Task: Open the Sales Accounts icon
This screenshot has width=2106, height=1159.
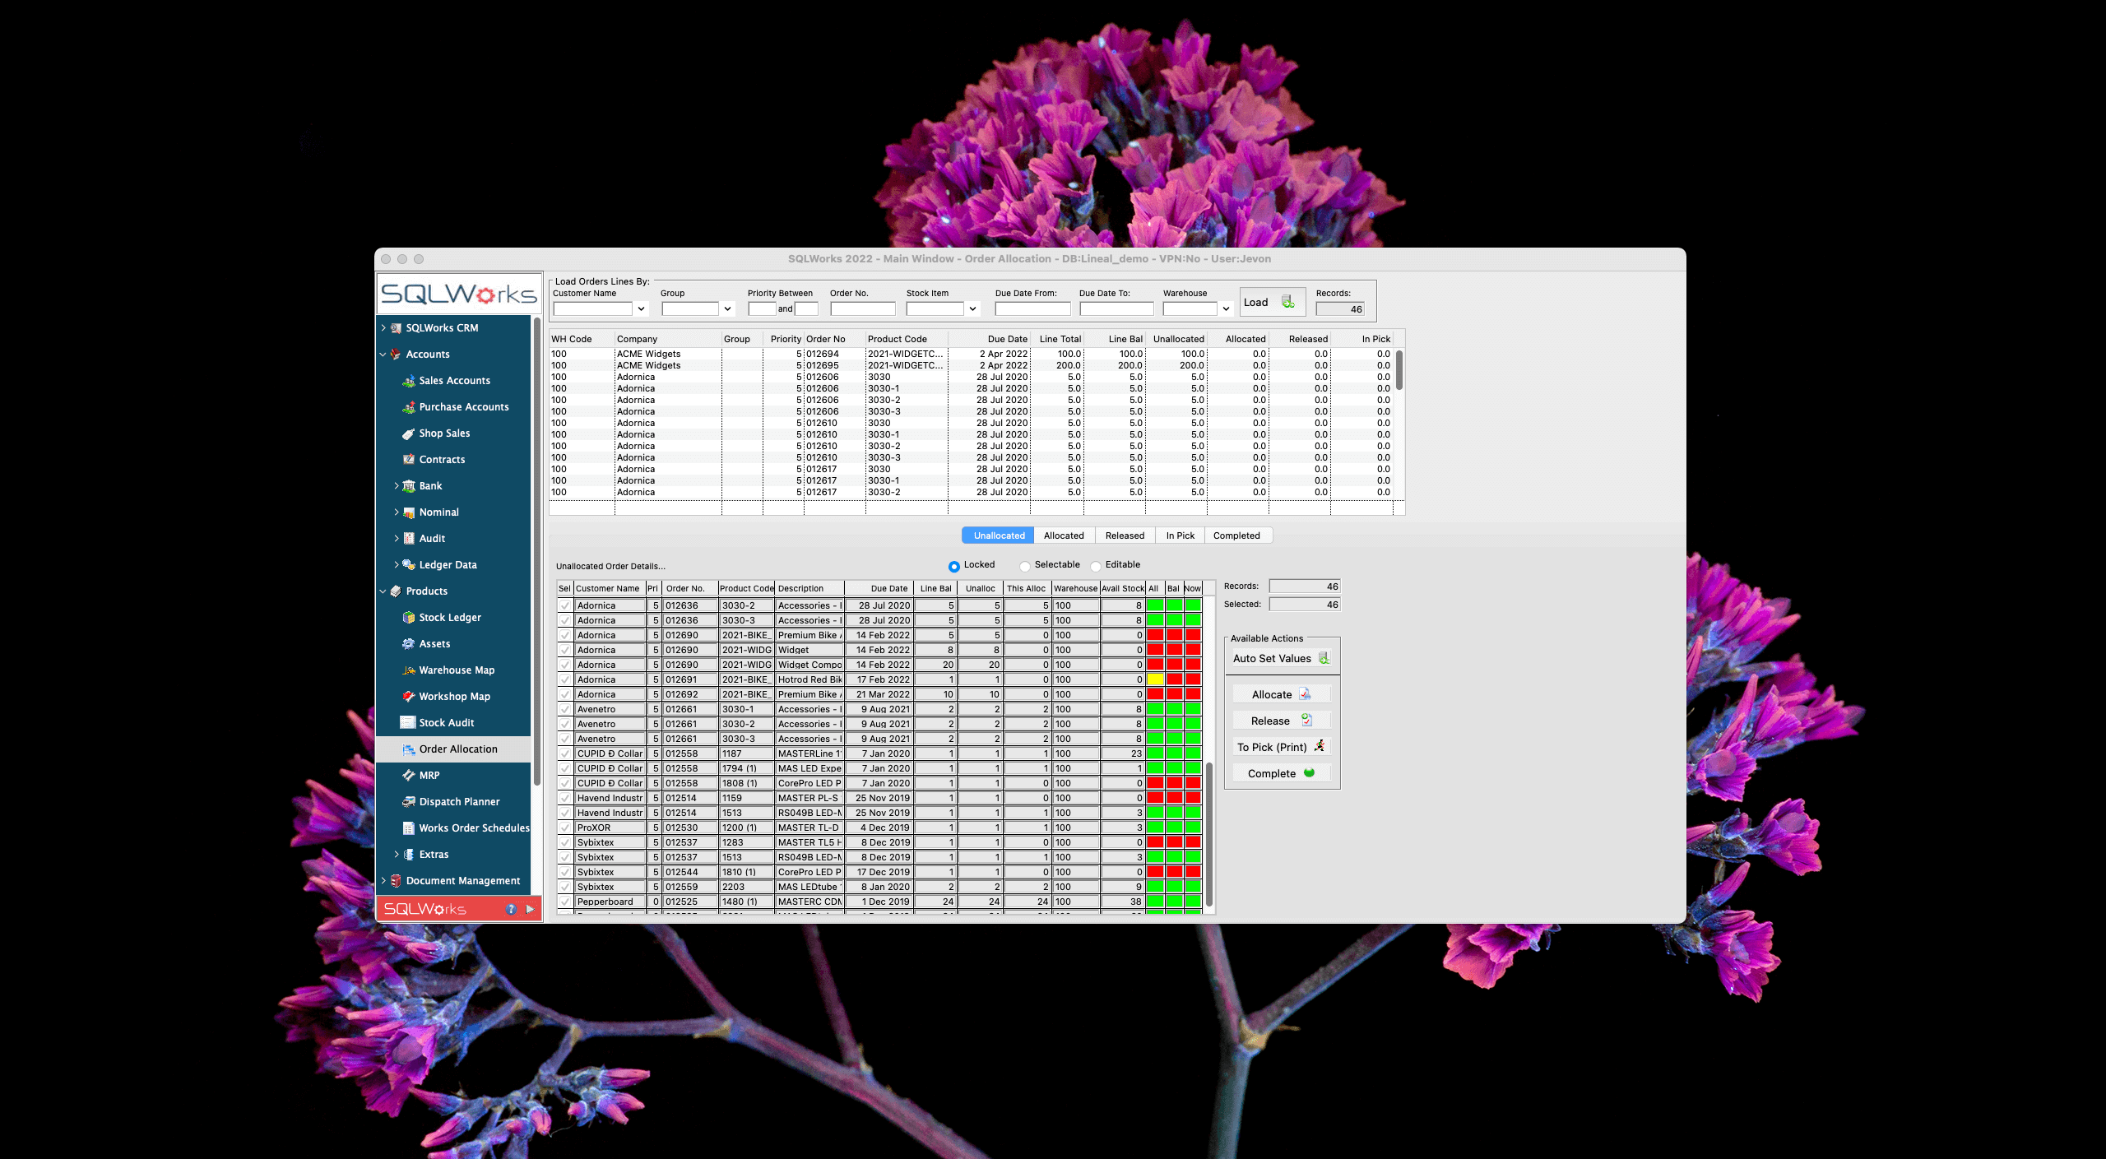Action: 408,381
